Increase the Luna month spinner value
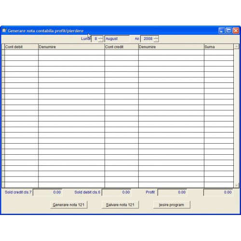The image size is (241, 241). pyautogui.click(x=101, y=37)
